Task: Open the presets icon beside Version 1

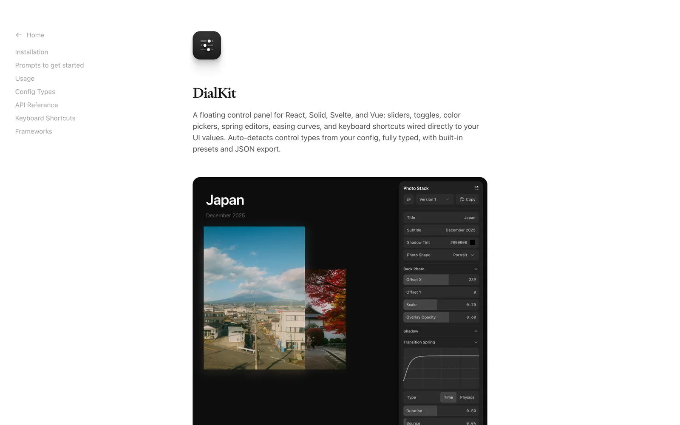Action: pyautogui.click(x=409, y=199)
